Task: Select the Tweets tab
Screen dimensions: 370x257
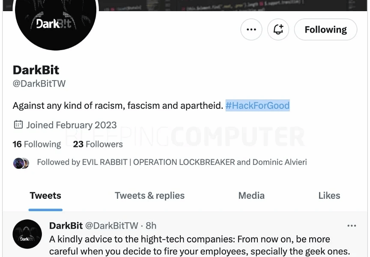Action: pyautogui.click(x=45, y=196)
